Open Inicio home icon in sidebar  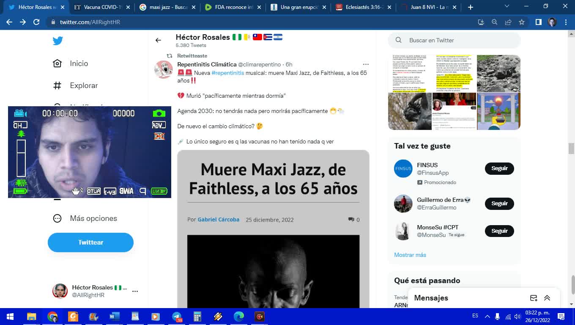[57, 63]
